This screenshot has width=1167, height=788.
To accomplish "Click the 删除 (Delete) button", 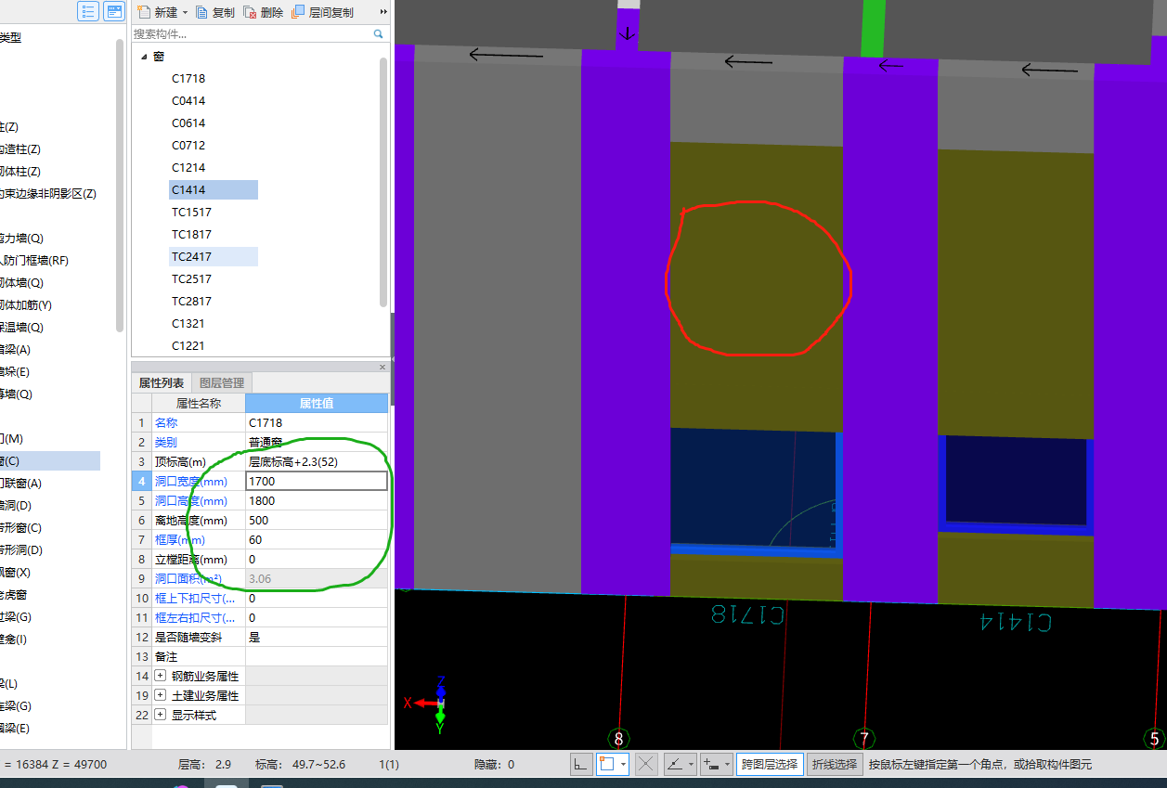I will (x=264, y=12).
